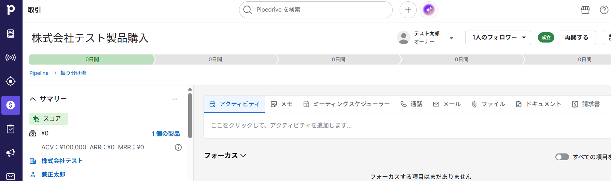This screenshot has height=181, width=611.
Task: Open the help question mark icon
Action: pyautogui.click(x=604, y=10)
